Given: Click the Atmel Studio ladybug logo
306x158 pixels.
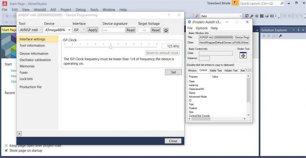Looking at the screenshot, I should (5, 3).
